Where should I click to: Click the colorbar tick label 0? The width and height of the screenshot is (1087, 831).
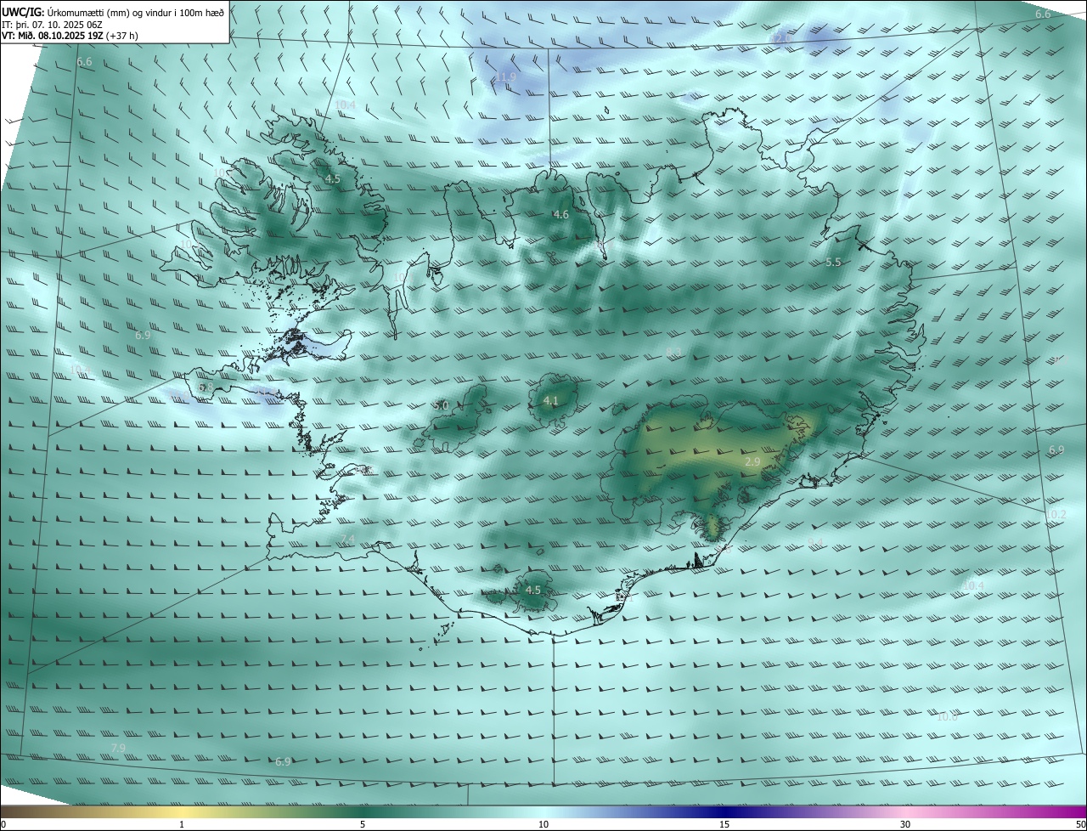coord(3,824)
